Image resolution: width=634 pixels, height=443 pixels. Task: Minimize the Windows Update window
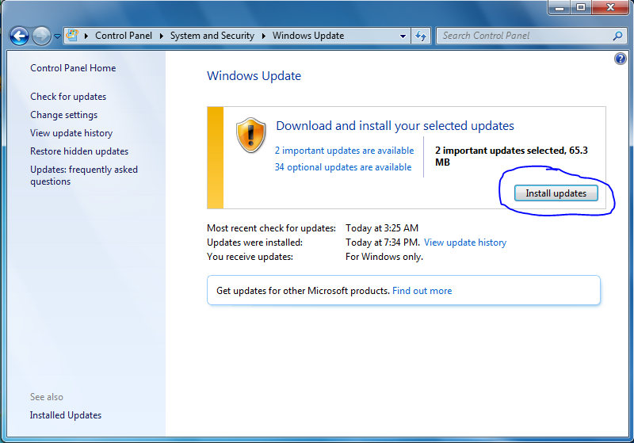pyautogui.click(x=560, y=7)
